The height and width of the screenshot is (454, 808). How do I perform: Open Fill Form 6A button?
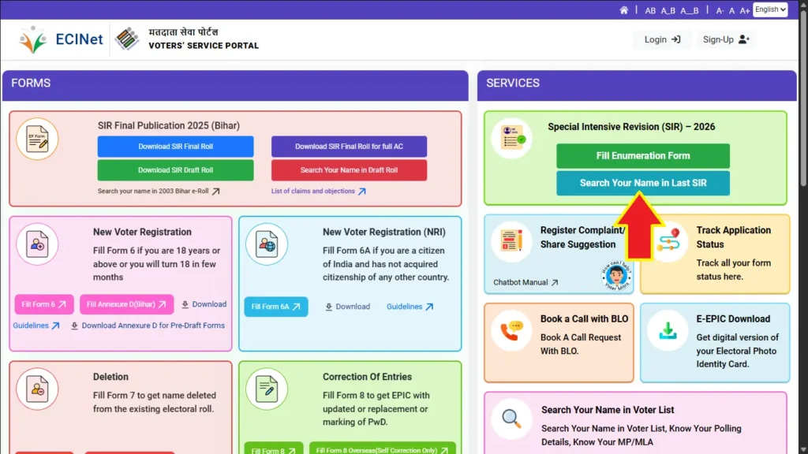[x=275, y=307]
